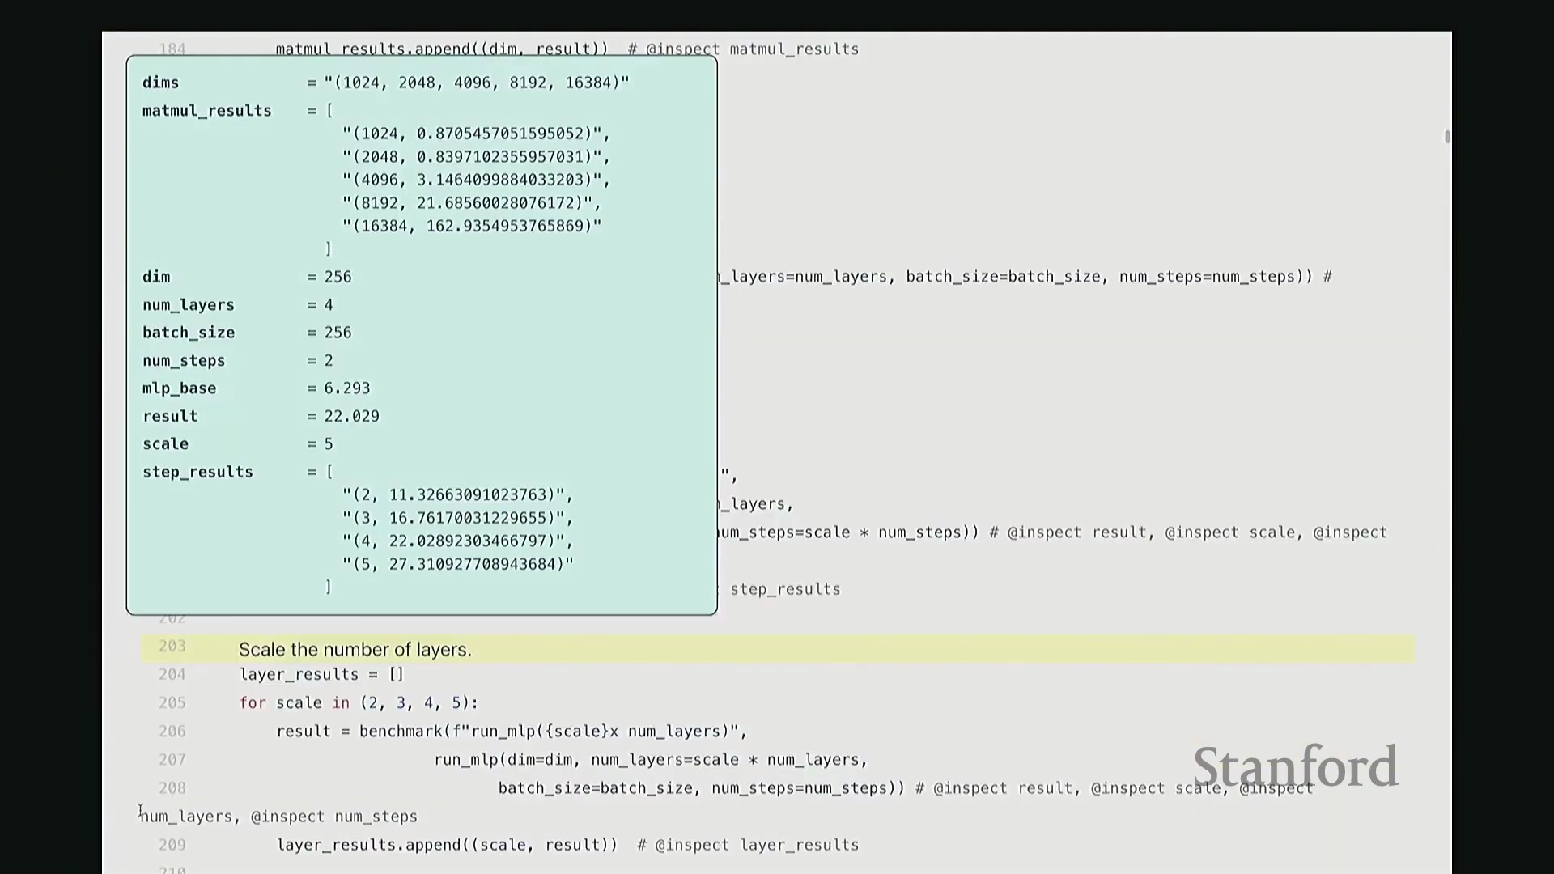Image resolution: width=1554 pixels, height=874 pixels.
Task: Click line number 203 in the gutter
Action: click(172, 646)
